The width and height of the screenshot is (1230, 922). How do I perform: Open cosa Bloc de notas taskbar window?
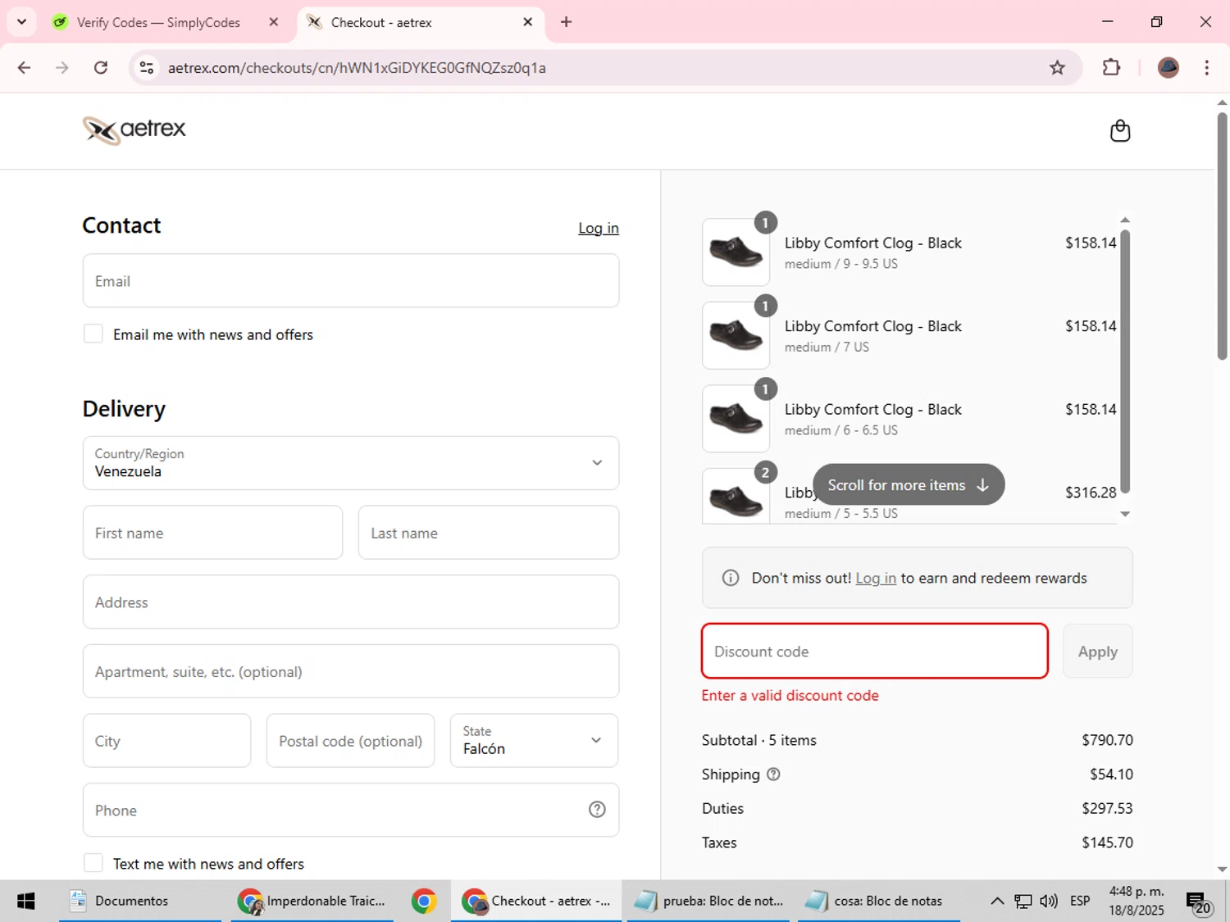point(879,901)
